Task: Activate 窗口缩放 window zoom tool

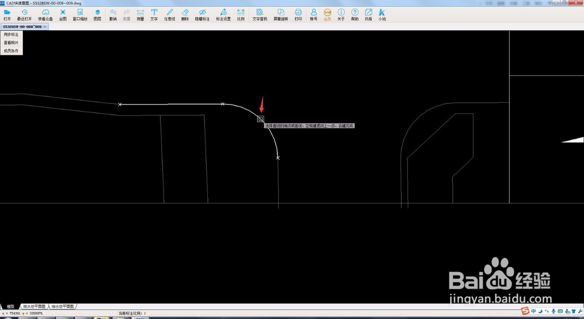Action: point(80,15)
